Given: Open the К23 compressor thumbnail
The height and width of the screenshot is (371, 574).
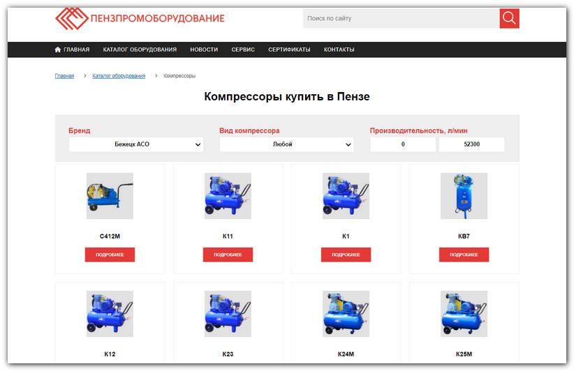Looking at the screenshot, I should click(x=228, y=314).
